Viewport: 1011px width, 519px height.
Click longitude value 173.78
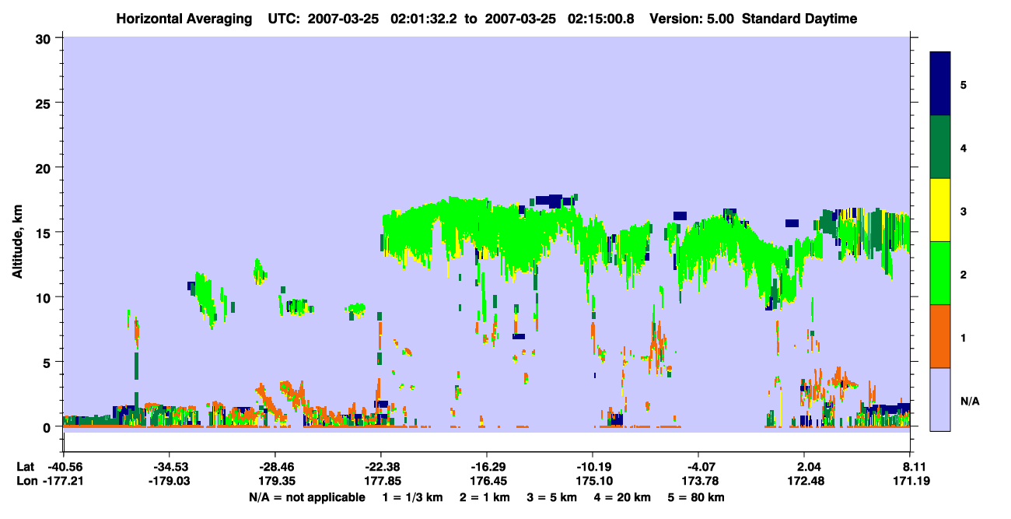tap(698, 481)
